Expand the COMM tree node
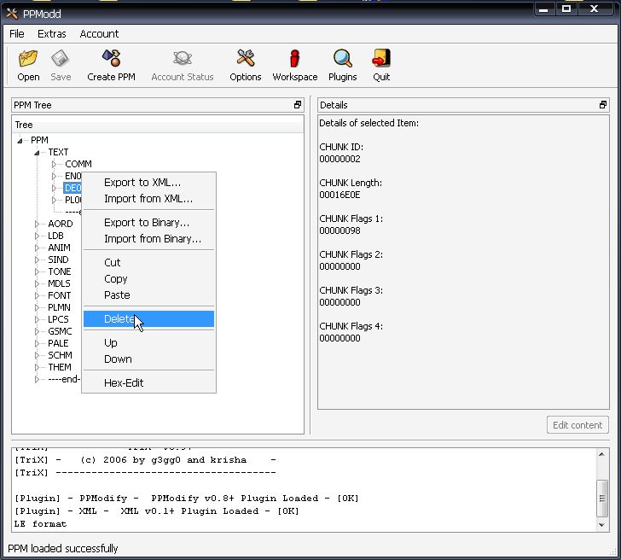The height and width of the screenshot is (560, 621). pos(55,164)
